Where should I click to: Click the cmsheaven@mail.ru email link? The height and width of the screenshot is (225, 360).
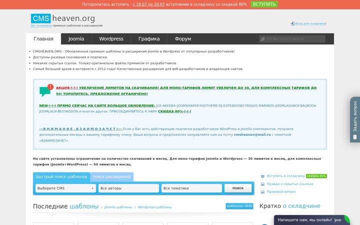pyautogui.click(x=252, y=135)
